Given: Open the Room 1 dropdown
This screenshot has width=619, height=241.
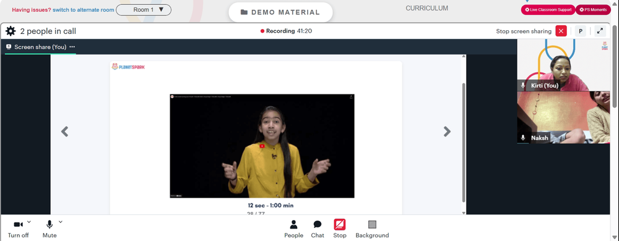Looking at the screenshot, I should coord(144,10).
